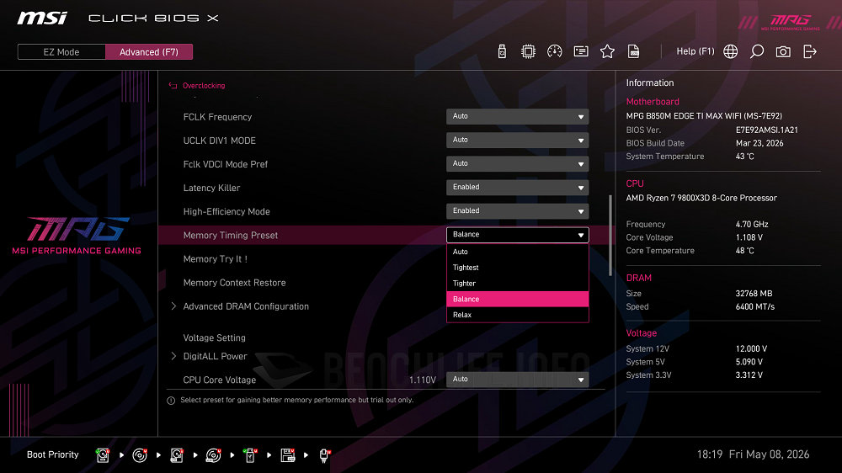Click the System 12V reading 12.000 V
This screenshot has height=473, width=842.
click(751, 349)
